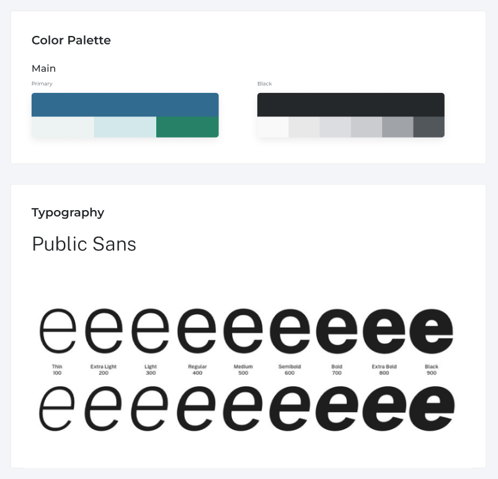Select the Medium 500 weight label
Screen dimensions: 498x479
[243, 370]
